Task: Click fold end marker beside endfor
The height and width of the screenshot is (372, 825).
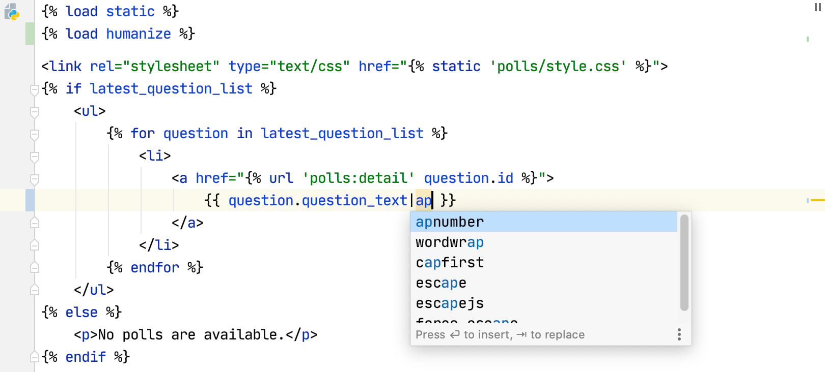Action: (35, 267)
